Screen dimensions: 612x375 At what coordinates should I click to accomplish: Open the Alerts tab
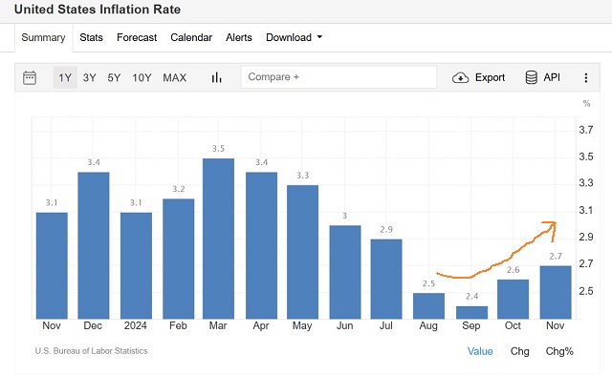(x=239, y=37)
